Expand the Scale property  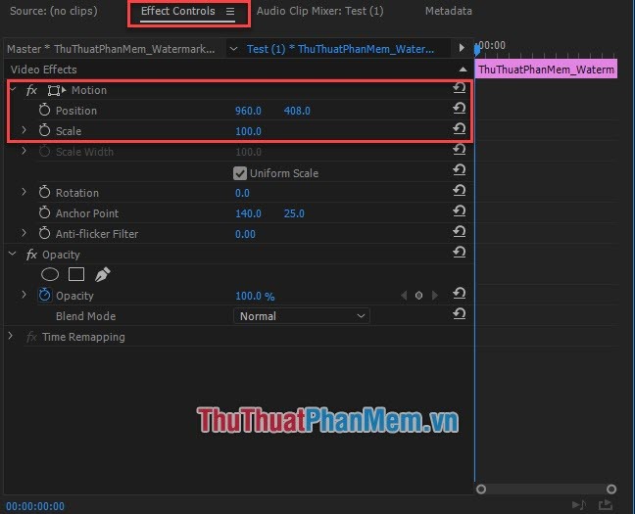24,130
